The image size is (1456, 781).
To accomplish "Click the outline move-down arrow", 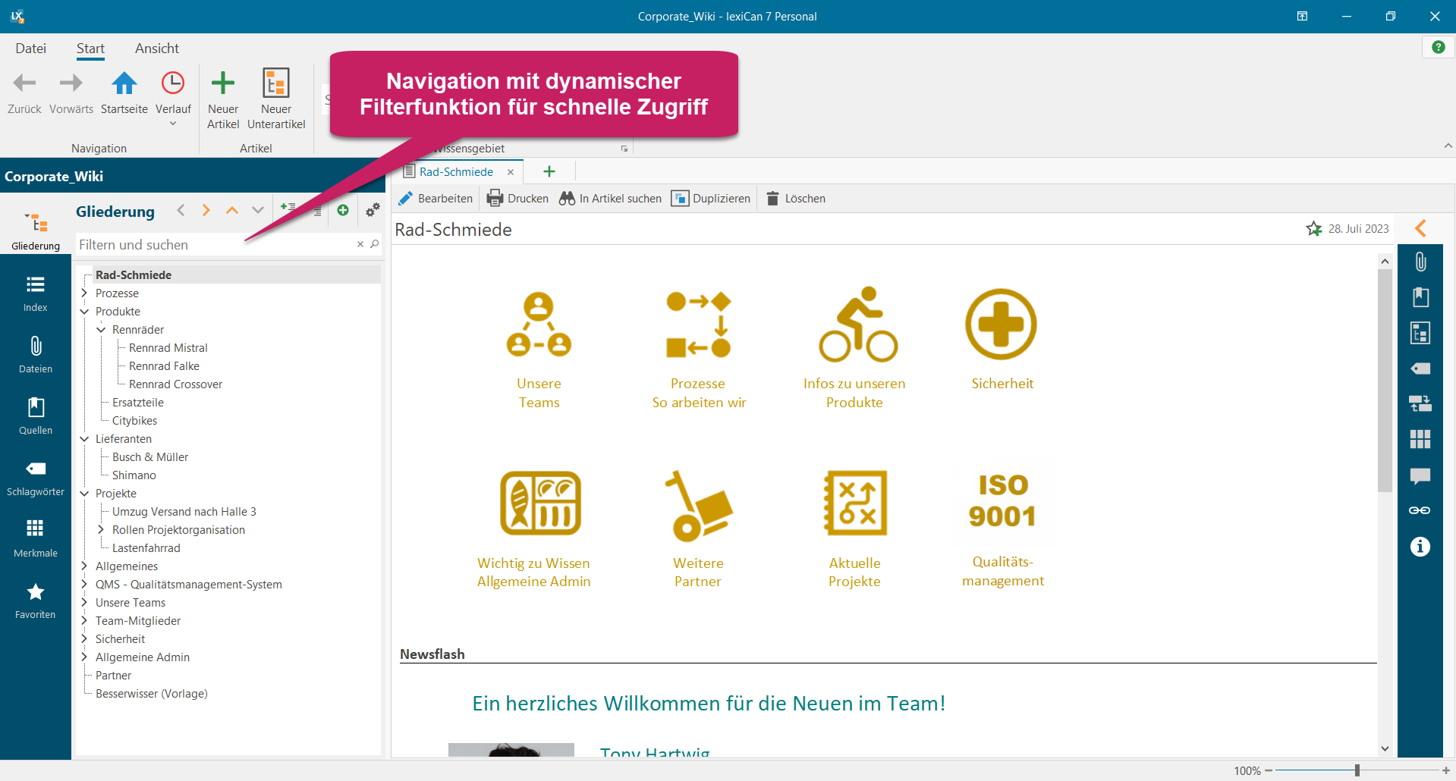I will pyautogui.click(x=258, y=210).
